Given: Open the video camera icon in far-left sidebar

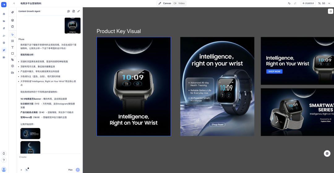Looking at the screenshot, I should point(4,57).
